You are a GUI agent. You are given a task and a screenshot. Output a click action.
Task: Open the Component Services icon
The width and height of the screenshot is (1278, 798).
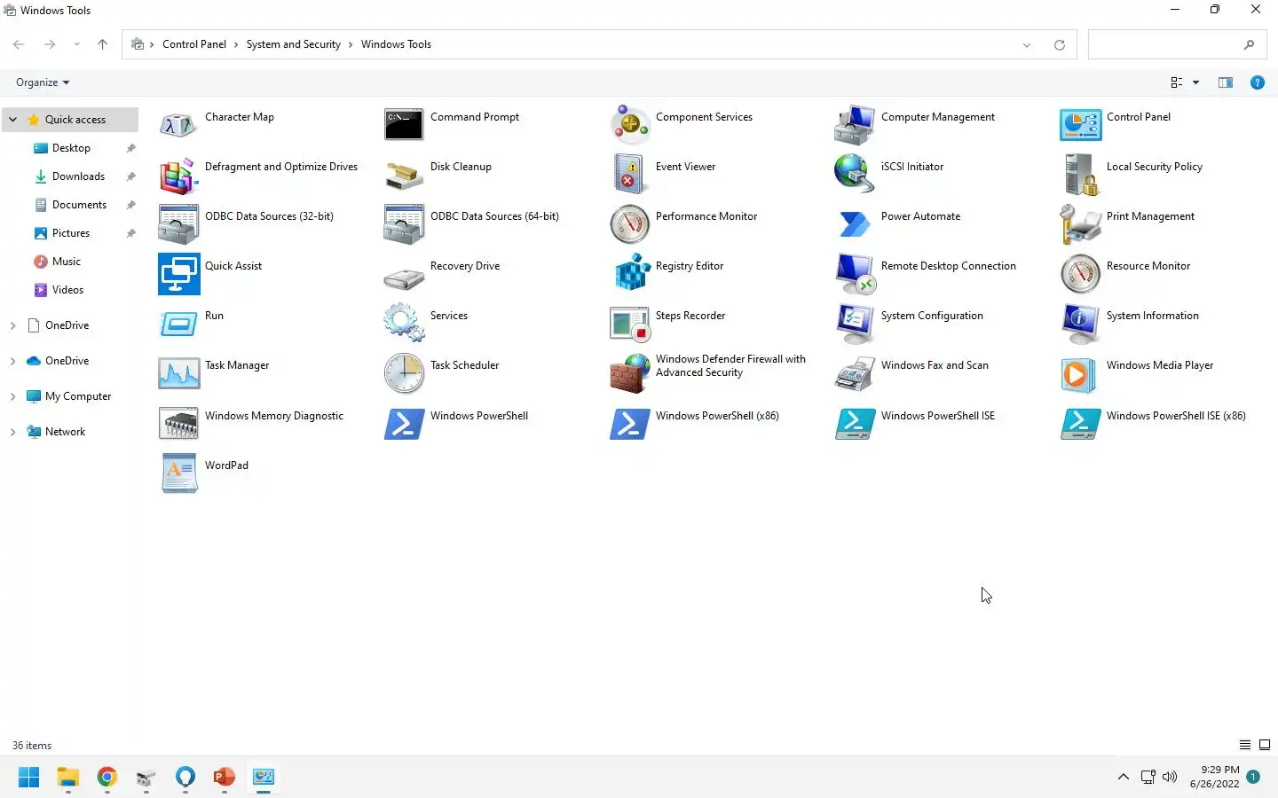pos(629,125)
